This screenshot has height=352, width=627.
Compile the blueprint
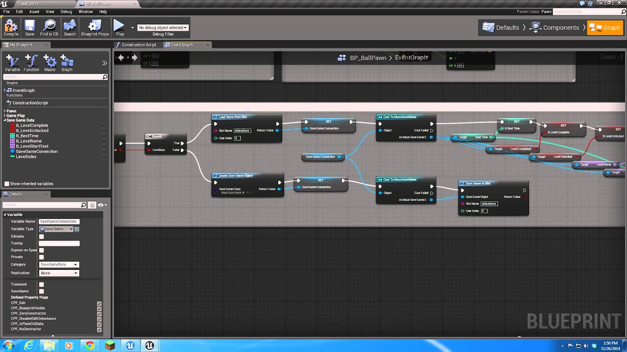coord(11,28)
